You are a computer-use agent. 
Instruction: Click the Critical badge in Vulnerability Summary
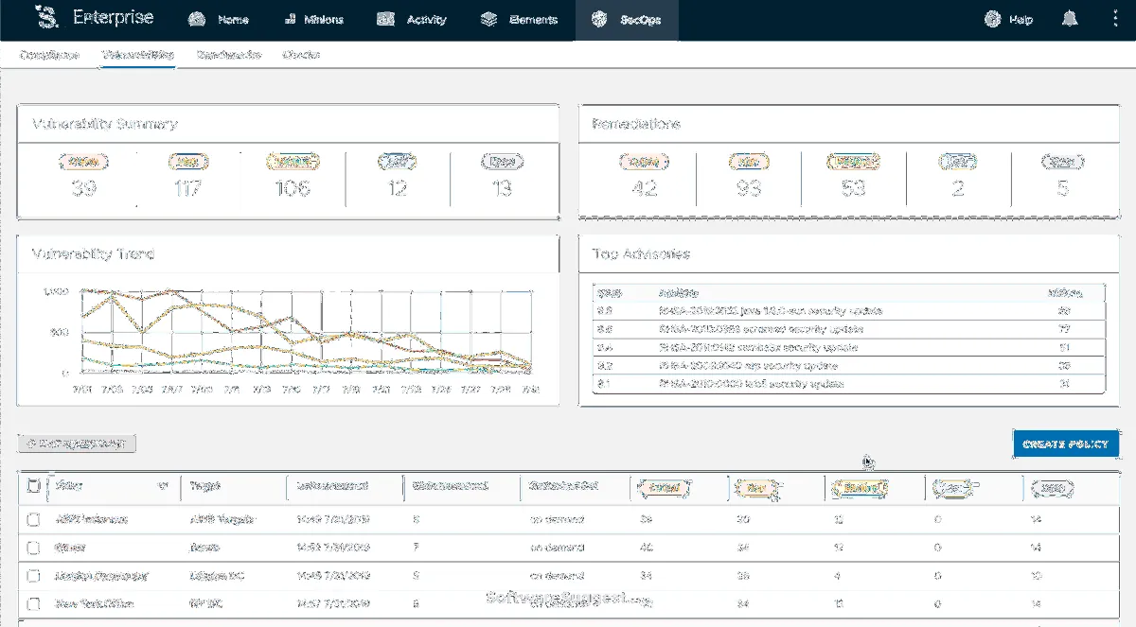pos(83,162)
